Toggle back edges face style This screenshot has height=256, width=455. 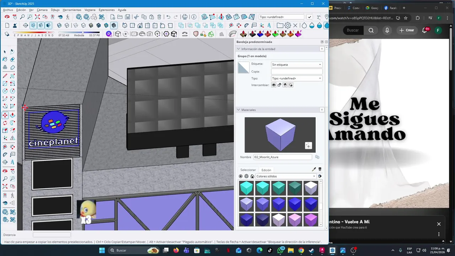tap(68, 25)
